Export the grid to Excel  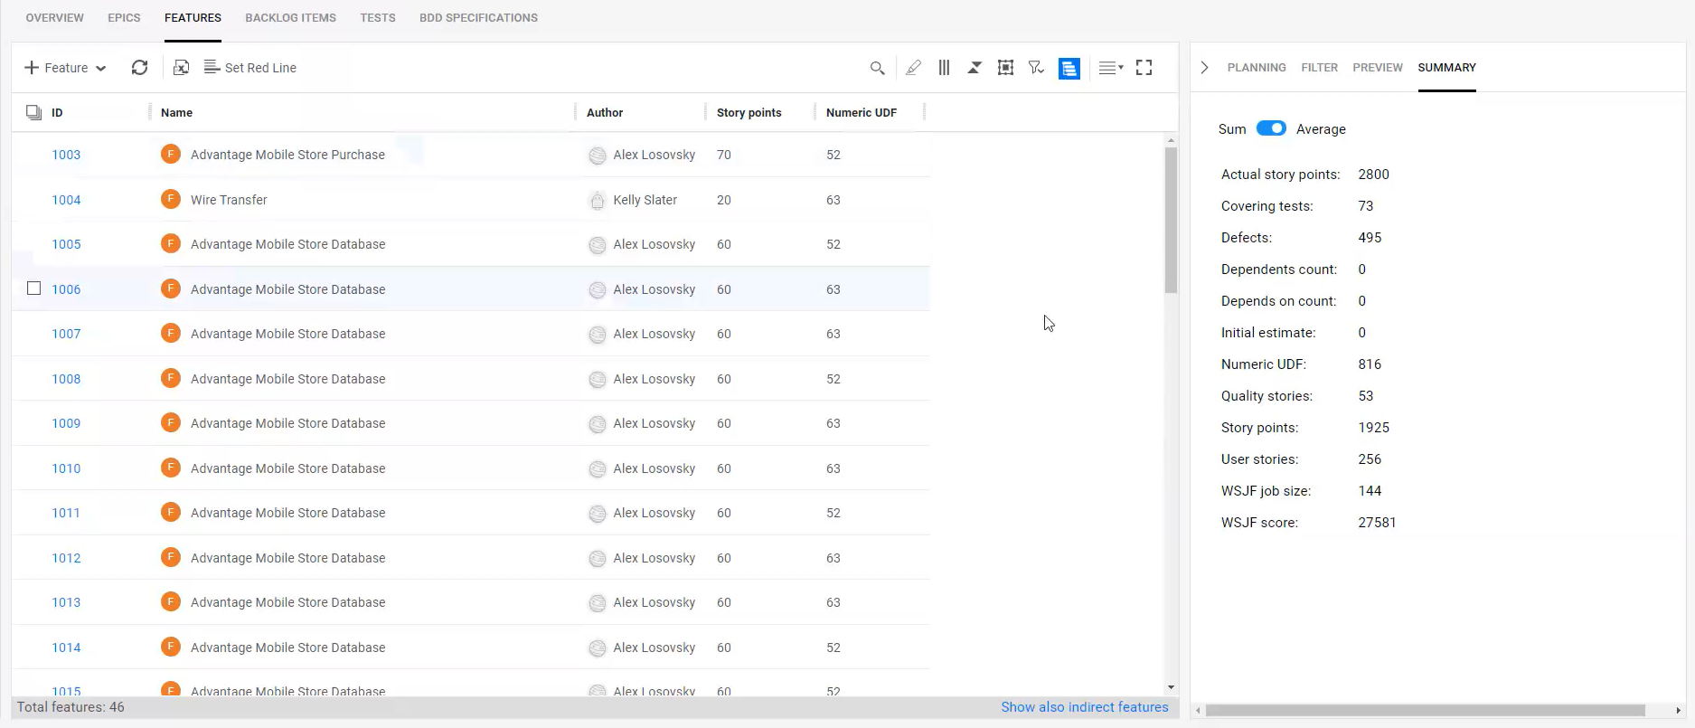click(x=181, y=68)
